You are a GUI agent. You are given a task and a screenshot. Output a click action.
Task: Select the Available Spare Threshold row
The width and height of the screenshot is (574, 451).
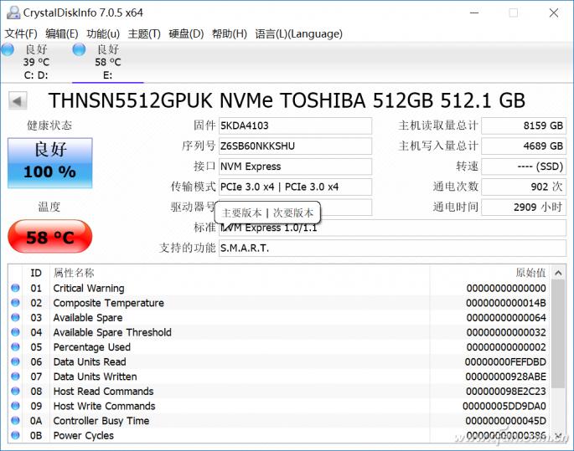(x=279, y=332)
